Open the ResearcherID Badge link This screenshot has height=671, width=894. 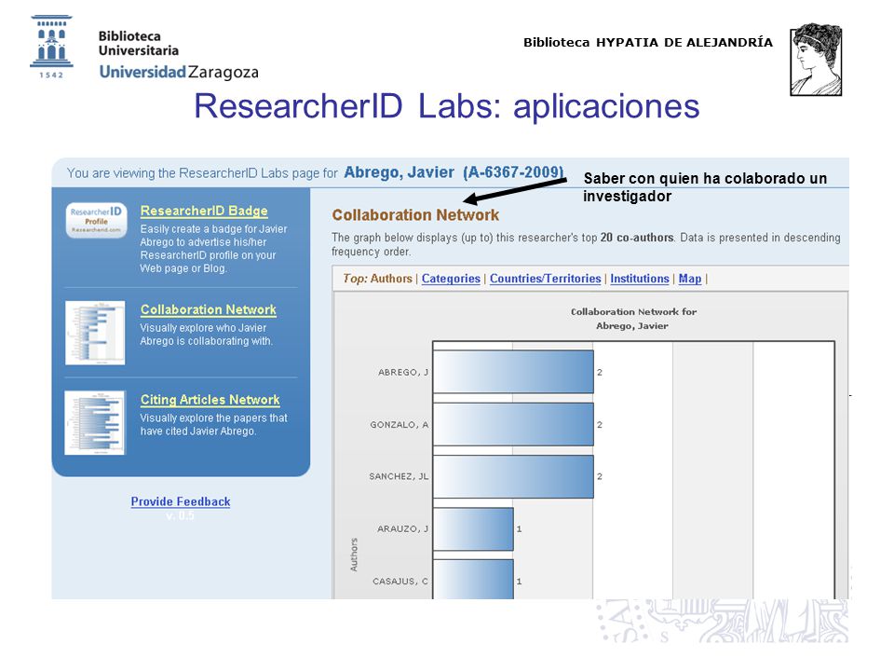click(204, 211)
